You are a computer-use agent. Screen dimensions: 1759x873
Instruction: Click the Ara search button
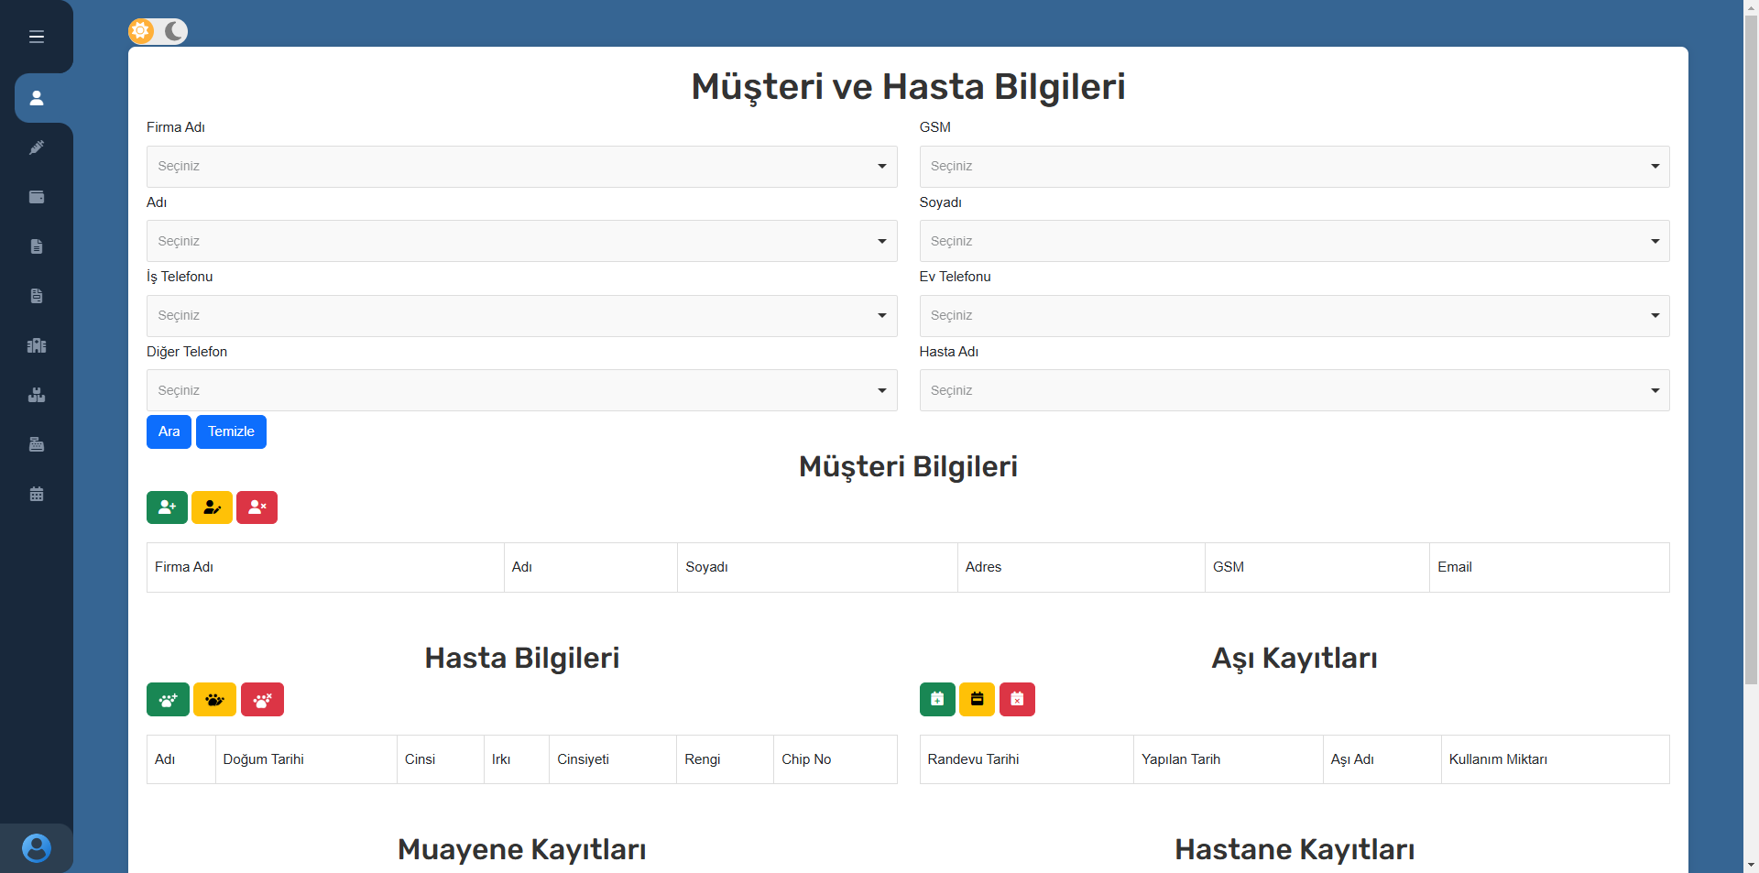pyautogui.click(x=169, y=431)
